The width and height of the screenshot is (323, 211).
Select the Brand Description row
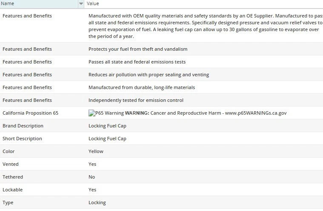point(23,126)
